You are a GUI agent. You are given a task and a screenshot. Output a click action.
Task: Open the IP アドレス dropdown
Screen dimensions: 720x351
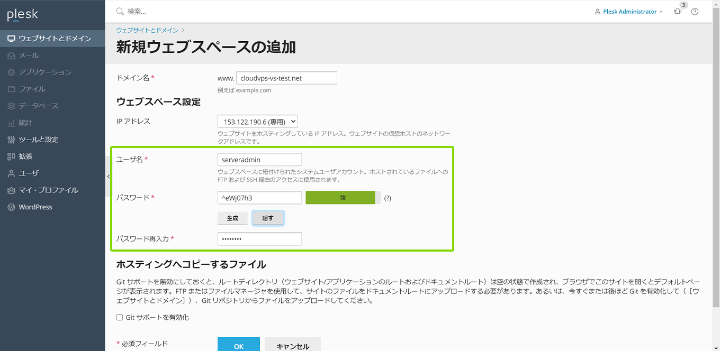click(257, 121)
